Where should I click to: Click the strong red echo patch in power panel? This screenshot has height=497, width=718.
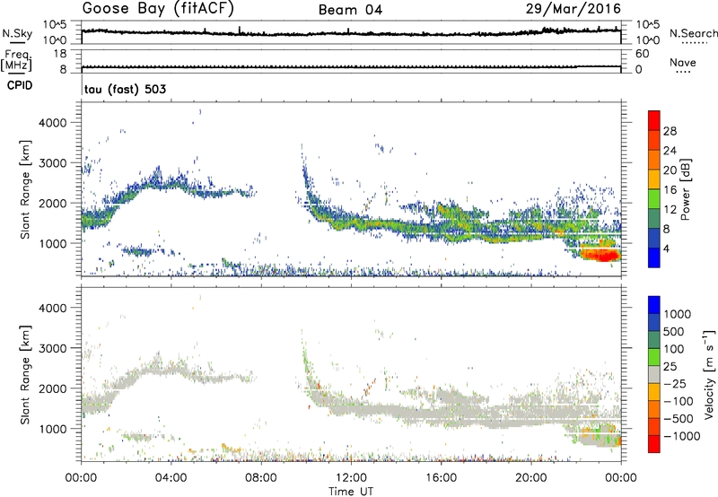[x=599, y=254]
